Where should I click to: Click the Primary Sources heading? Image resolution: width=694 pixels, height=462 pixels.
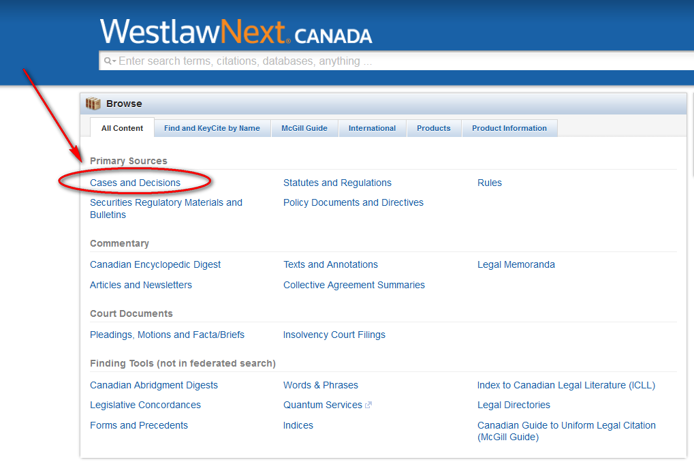coord(129,161)
